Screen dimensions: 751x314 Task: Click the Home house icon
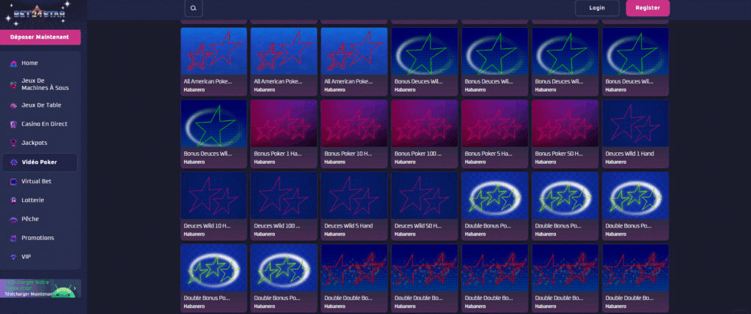coord(13,63)
